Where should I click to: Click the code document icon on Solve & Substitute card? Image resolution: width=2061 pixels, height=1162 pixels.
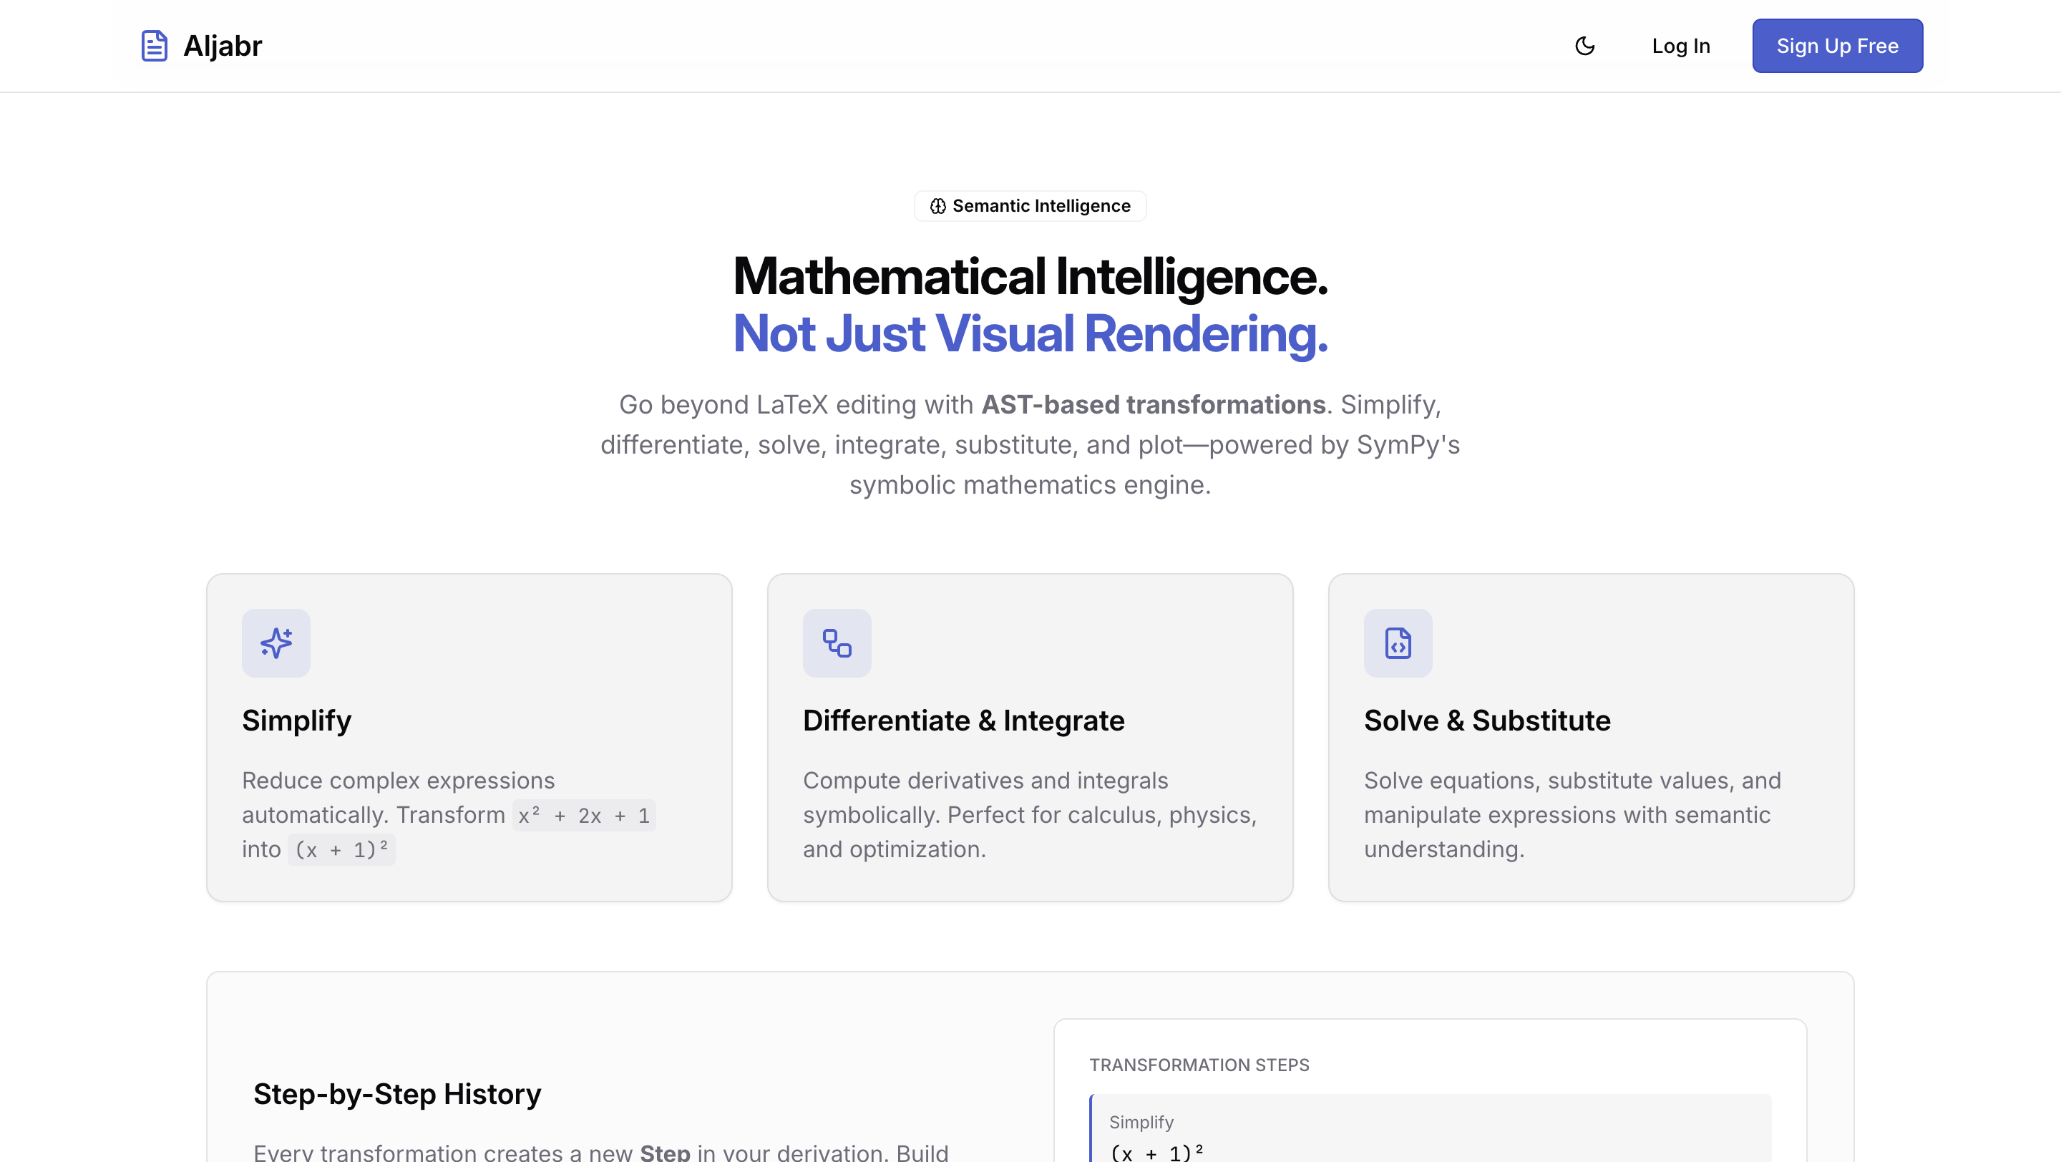(1398, 643)
